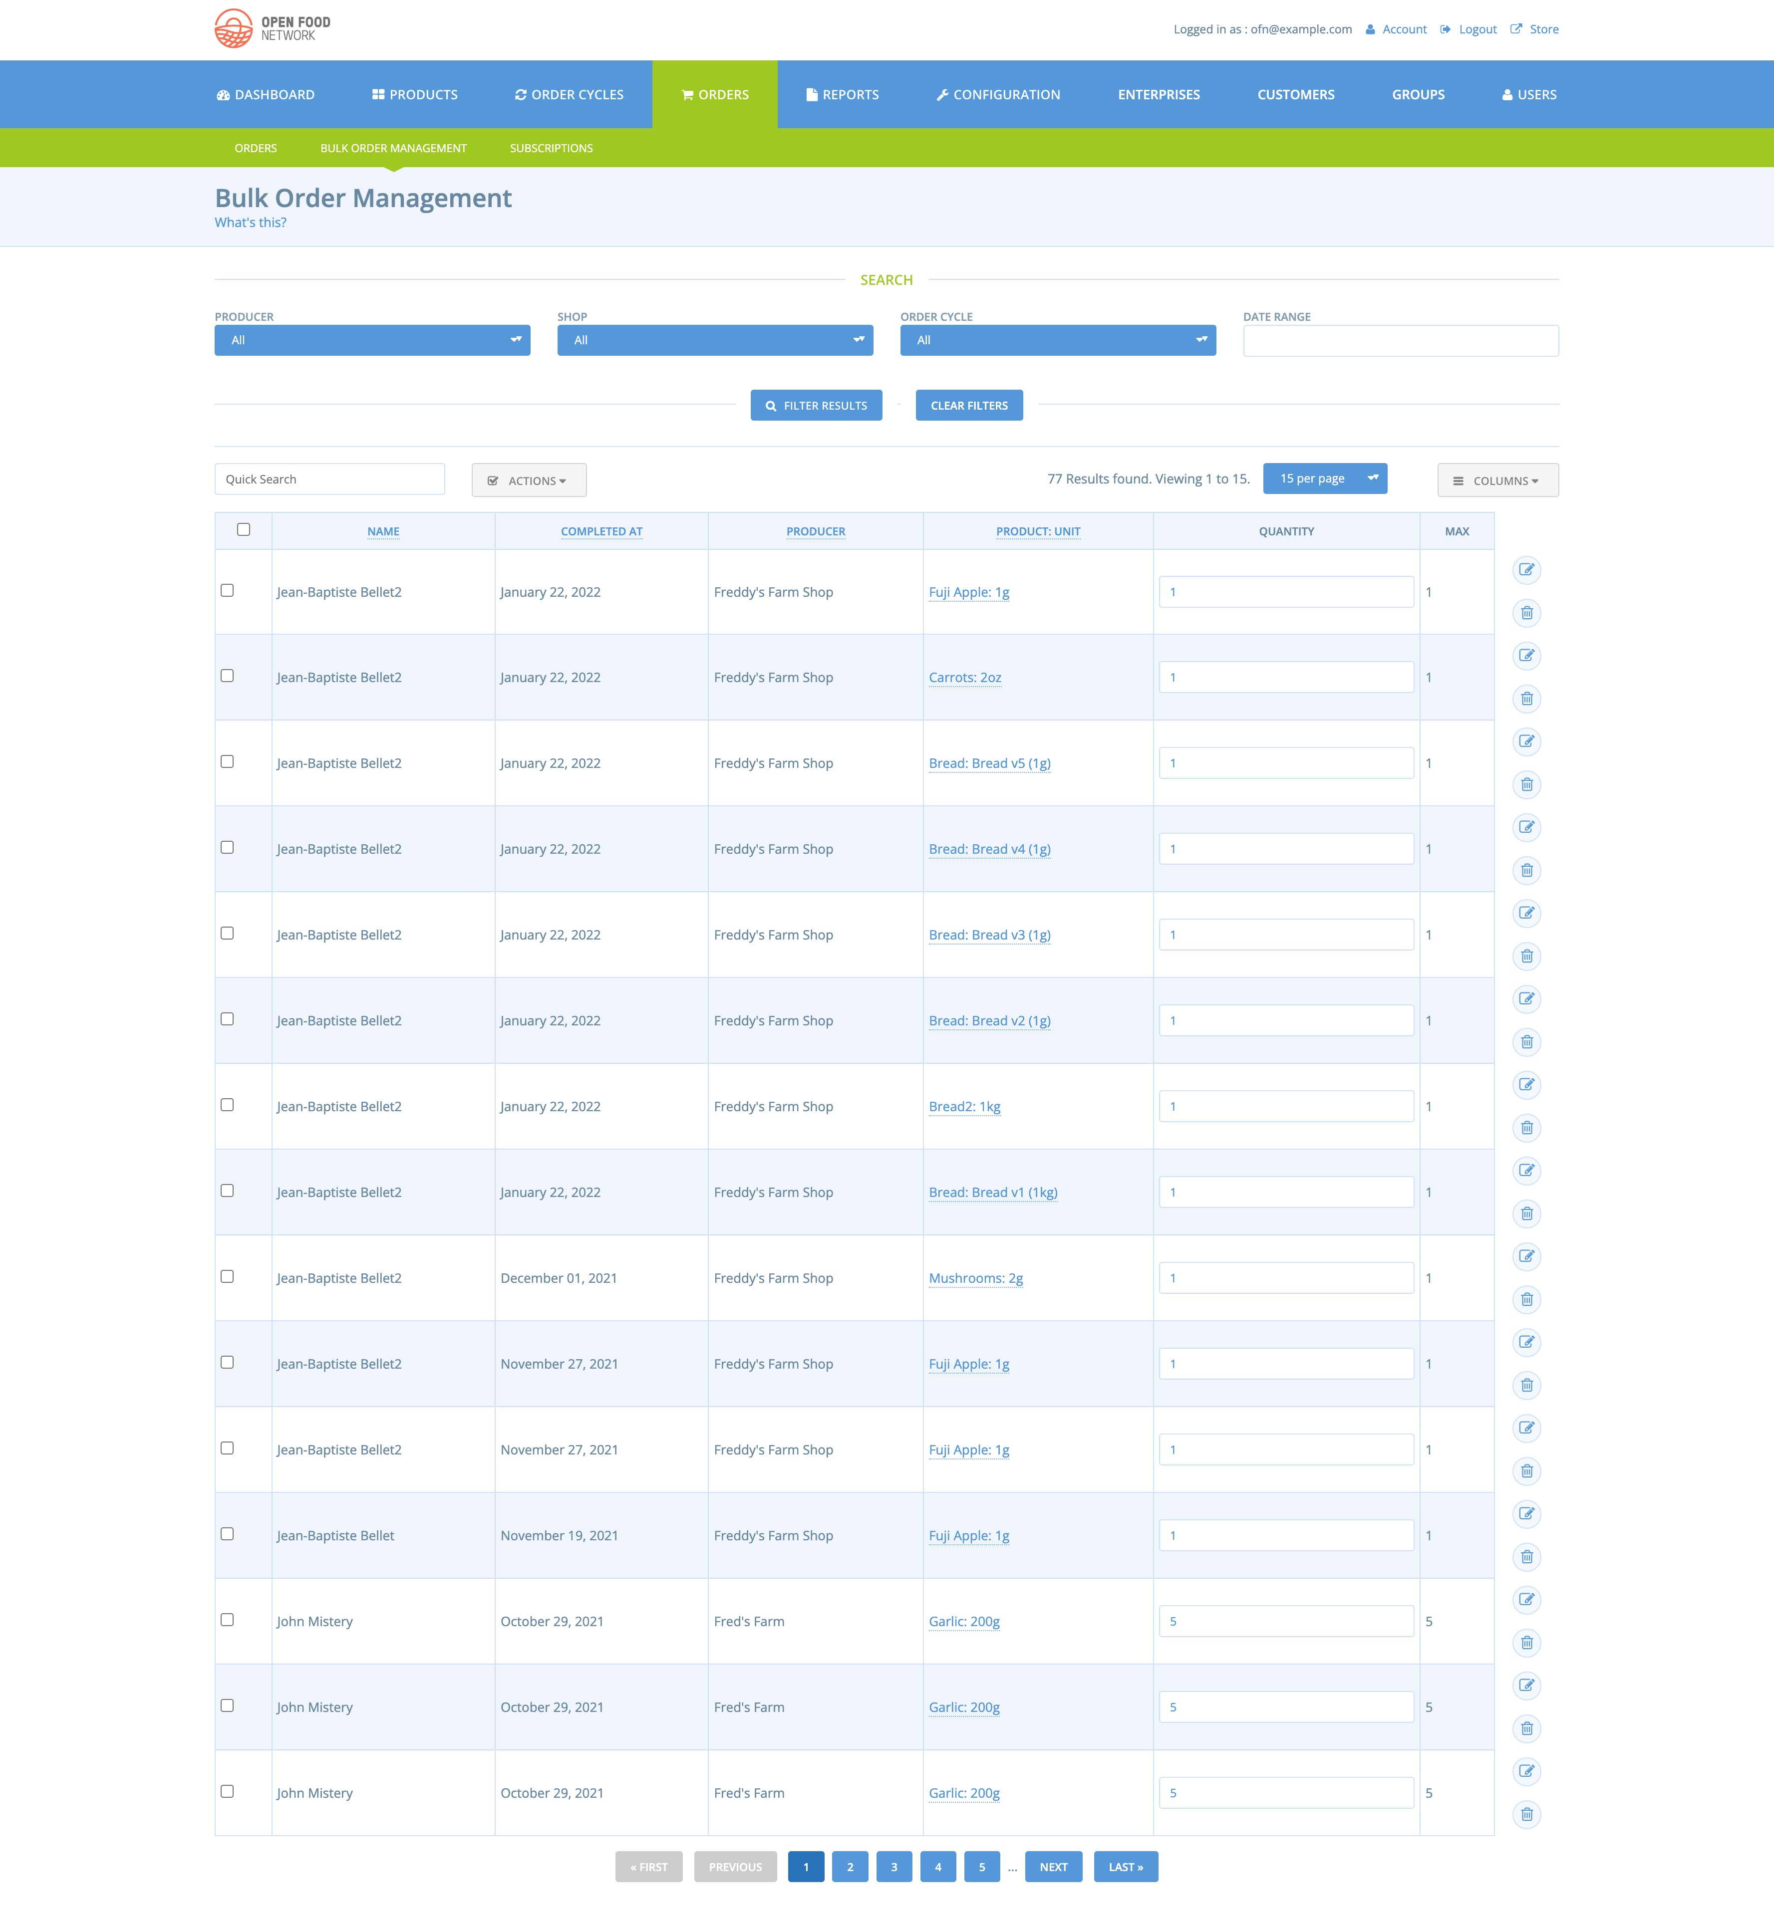The height and width of the screenshot is (1925, 1774).
Task: Select the Configuration wrench icon
Action: click(x=942, y=94)
